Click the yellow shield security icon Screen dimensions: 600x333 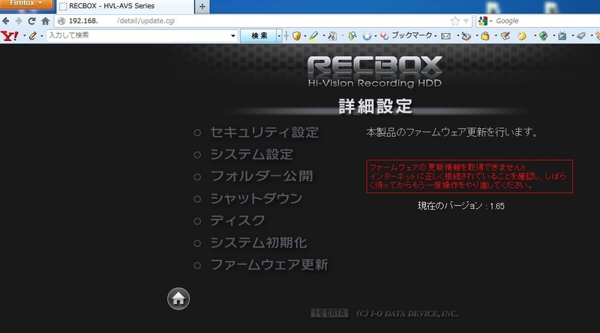click(296, 36)
